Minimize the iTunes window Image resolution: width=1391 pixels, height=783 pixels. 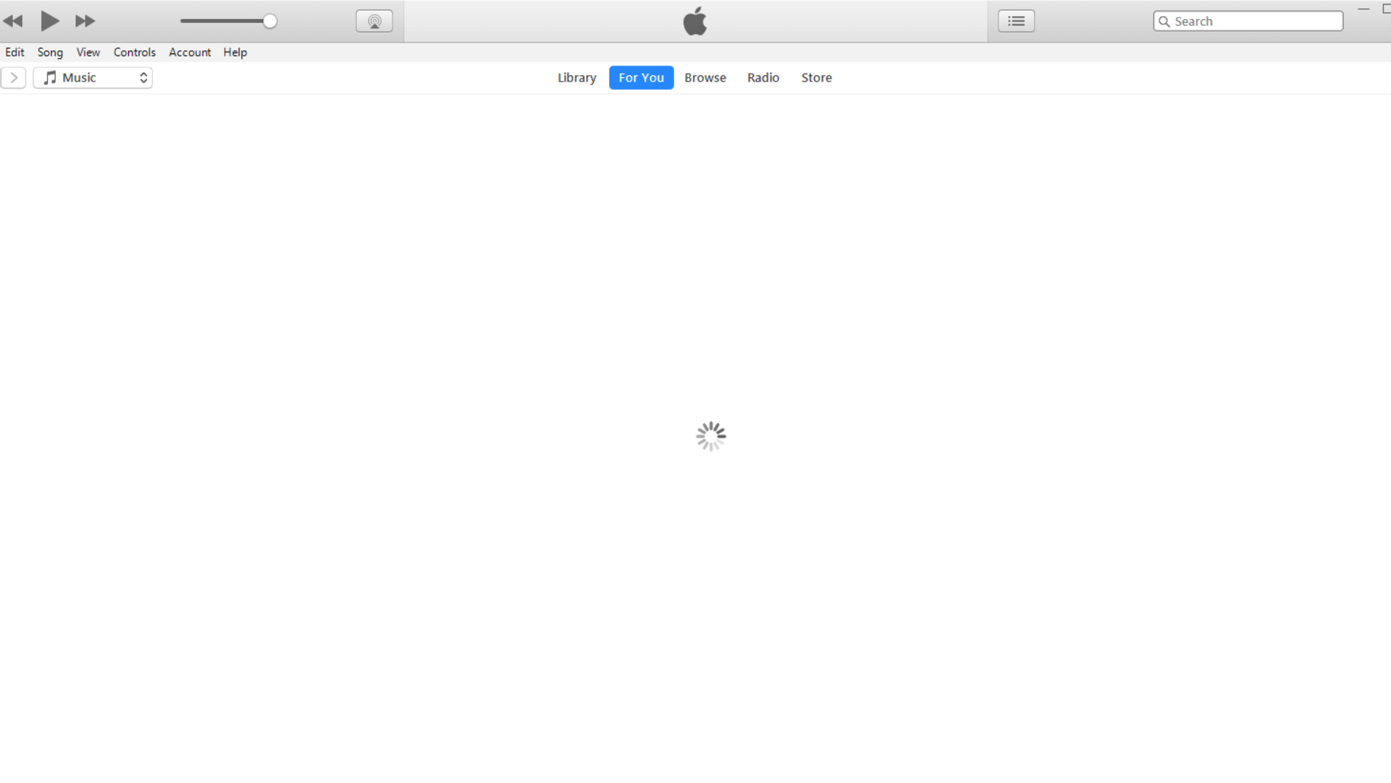coord(1364,9)
